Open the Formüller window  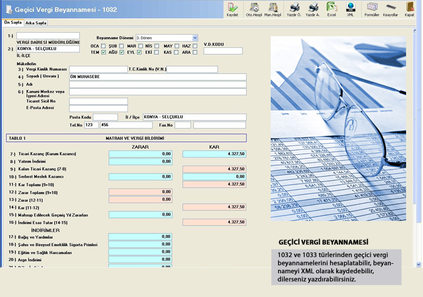(x=371, y=9)
